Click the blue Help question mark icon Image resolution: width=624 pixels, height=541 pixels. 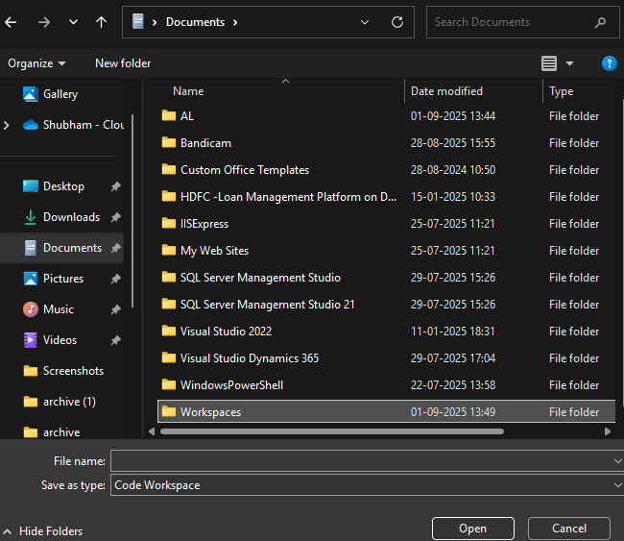609,63
